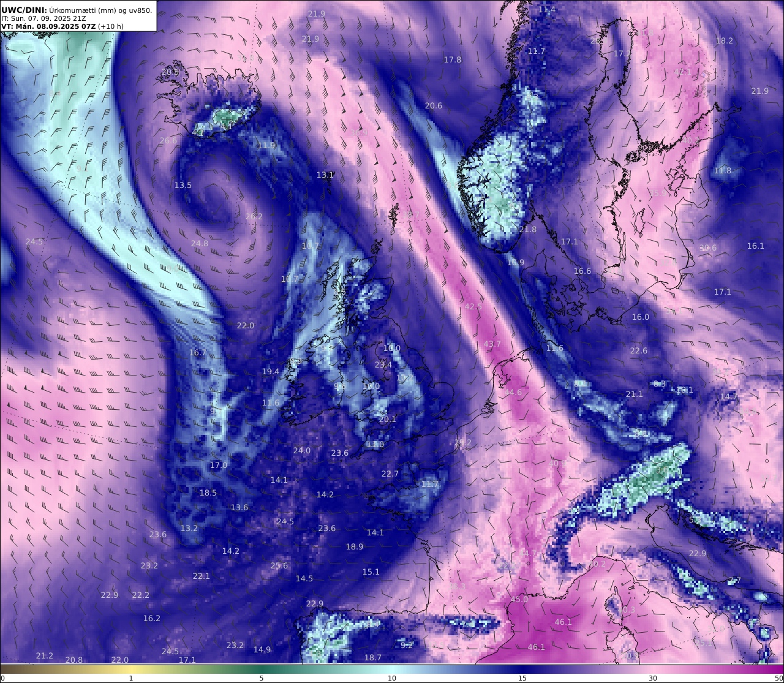This screenshot has height=683, width=784.
Task: Click the 13.6 value label
Action: tap(239, 507)
